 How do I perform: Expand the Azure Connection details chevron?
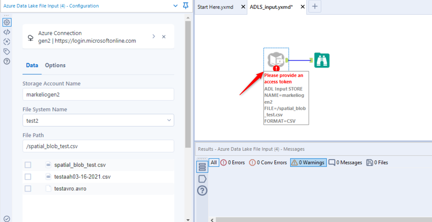(154, 36)
